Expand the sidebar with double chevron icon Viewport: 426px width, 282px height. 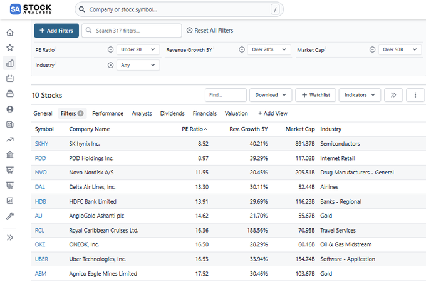click(x=10, y=238)
